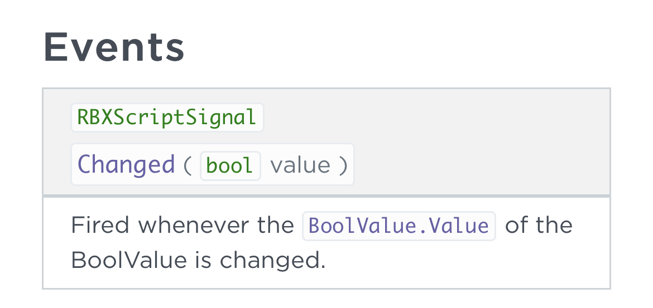Screen dimensions: 653x308
Task: Open the RBXScriptSignal type link
Action: click(x=167, y=118)
